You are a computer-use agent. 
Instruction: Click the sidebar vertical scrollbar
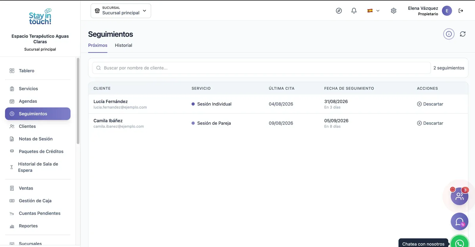point(78,101)
